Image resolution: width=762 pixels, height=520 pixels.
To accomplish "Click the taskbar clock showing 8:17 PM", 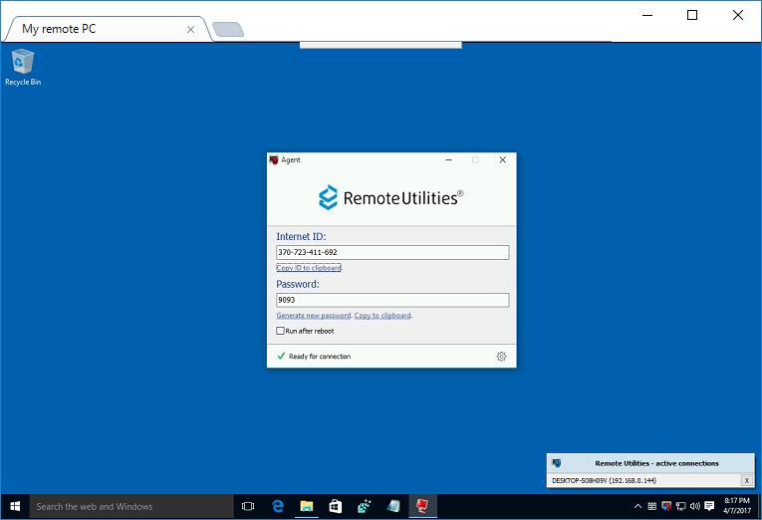I will click(737, 506).
